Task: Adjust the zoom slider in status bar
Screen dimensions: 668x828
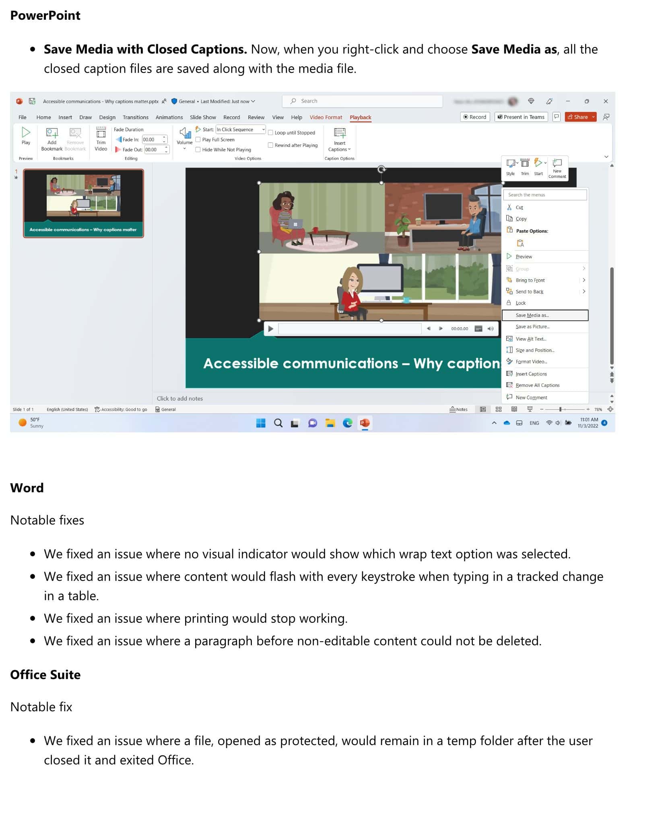Action: coord(565,409)
